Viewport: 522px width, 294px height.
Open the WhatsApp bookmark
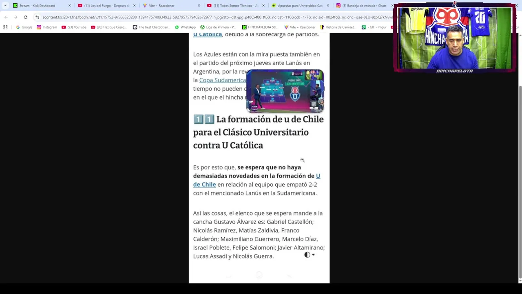coord(185,27)
